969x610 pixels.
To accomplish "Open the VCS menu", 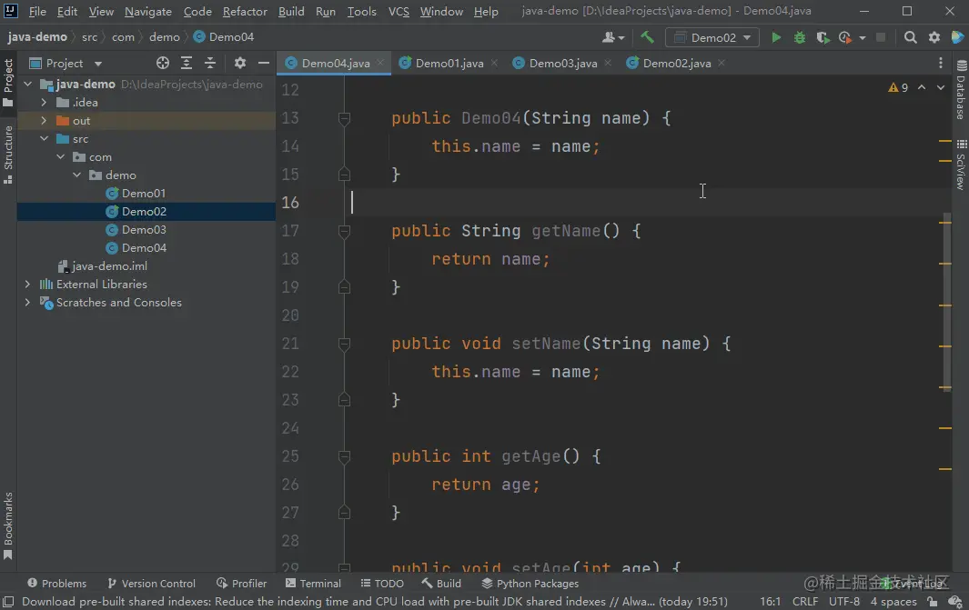I will [399, 11].
